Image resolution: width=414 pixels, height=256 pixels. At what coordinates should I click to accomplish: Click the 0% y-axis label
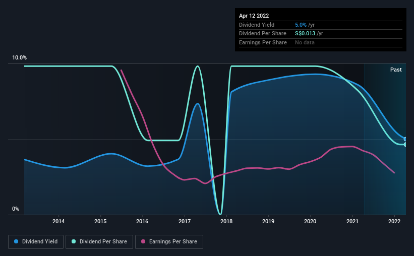(16, 209)
